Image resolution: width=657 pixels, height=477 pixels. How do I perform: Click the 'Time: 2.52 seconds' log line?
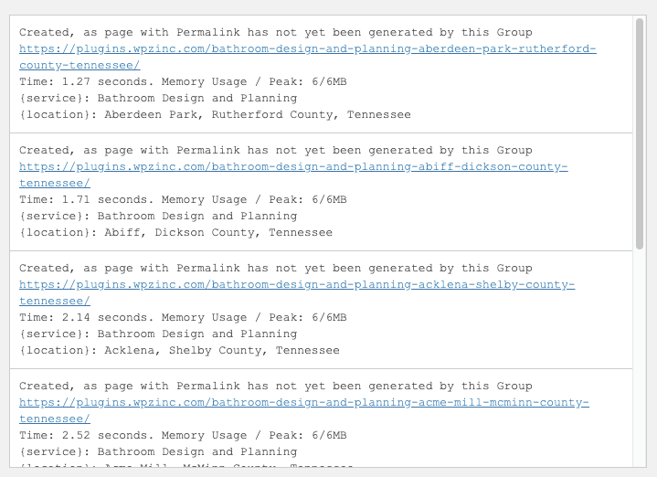[x=183, y=436]
